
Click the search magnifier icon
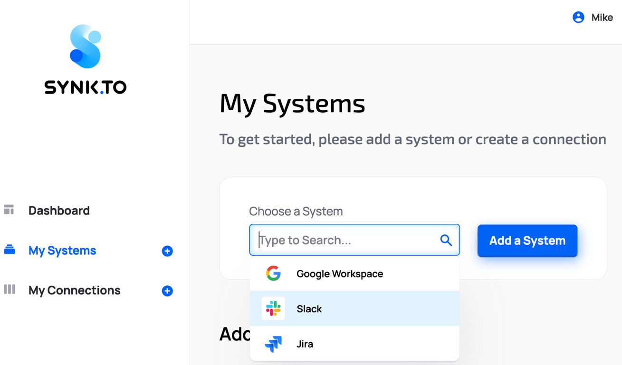click(x=446, y=240)
